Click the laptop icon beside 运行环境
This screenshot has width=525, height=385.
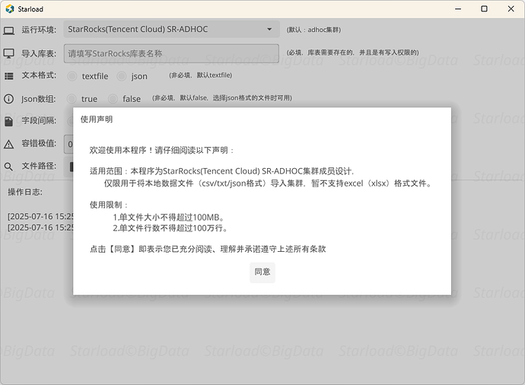tap(8, 30)
